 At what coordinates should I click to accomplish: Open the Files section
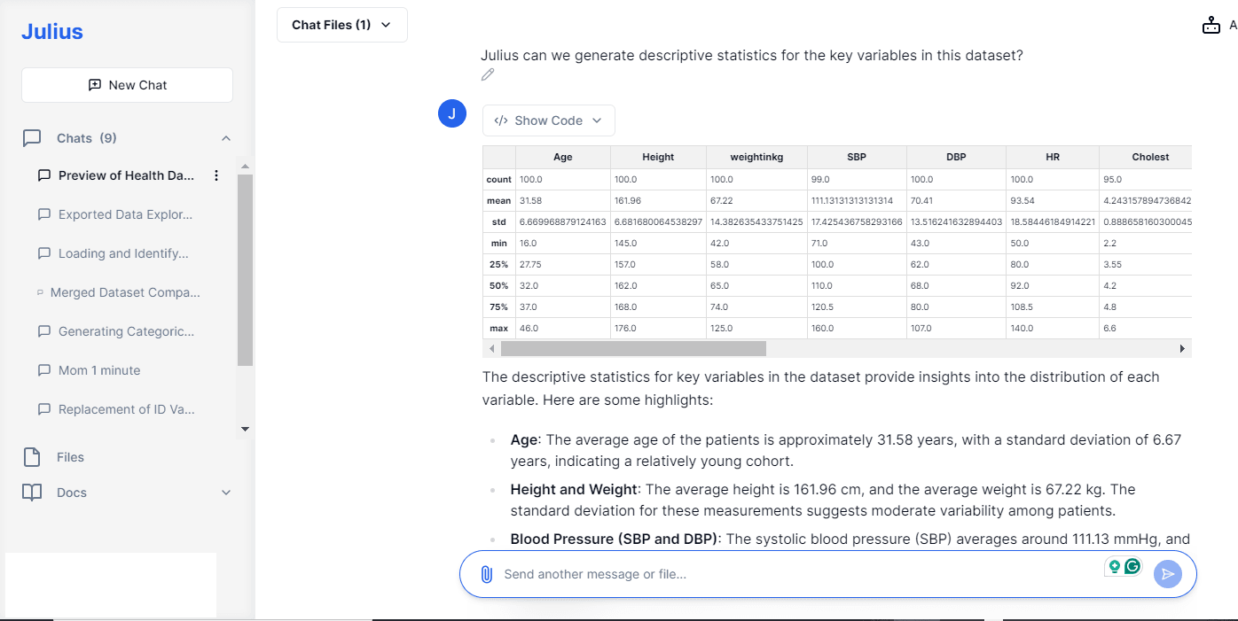(70, 457)
